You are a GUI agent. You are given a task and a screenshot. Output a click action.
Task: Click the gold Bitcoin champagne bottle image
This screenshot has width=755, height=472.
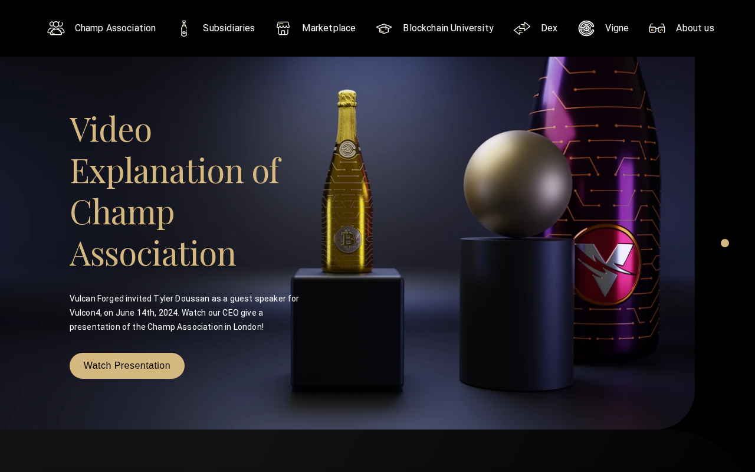347,182
